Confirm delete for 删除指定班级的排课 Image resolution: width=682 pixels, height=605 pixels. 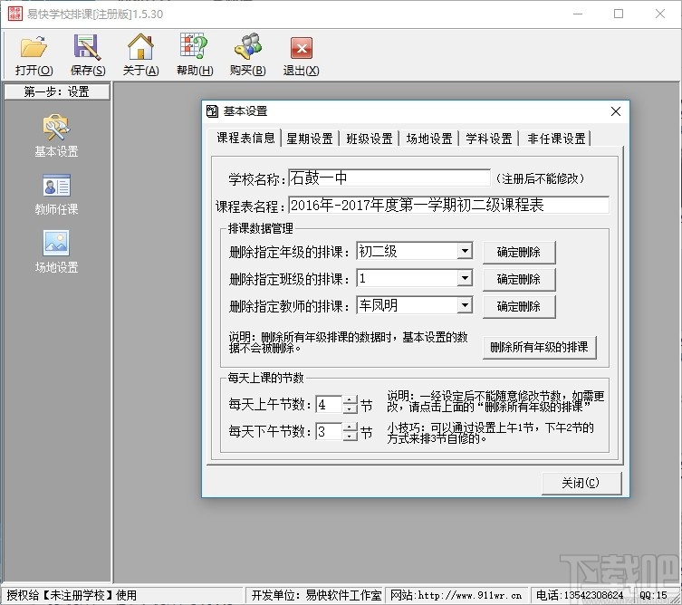tap(519, 279)
